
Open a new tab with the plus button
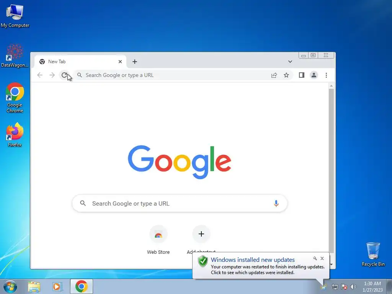135,62
